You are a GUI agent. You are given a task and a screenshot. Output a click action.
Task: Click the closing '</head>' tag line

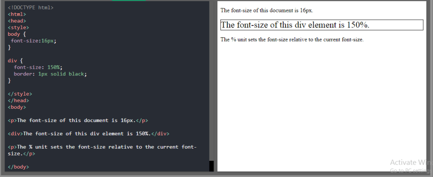click(x=18, y=101)
